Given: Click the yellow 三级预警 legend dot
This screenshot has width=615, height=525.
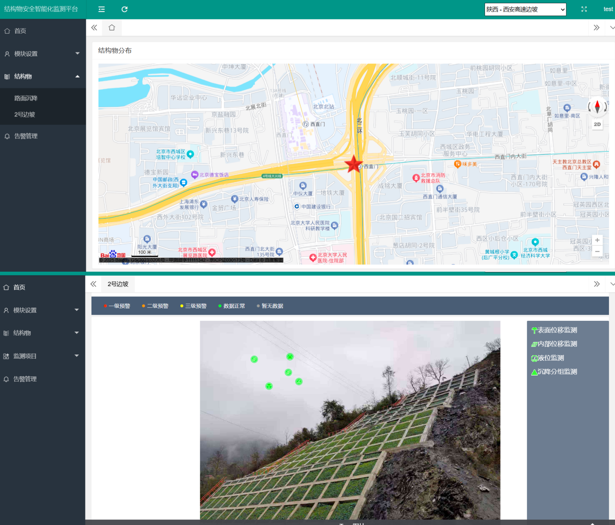Looking at the screenshot, I should click(181, 306).
